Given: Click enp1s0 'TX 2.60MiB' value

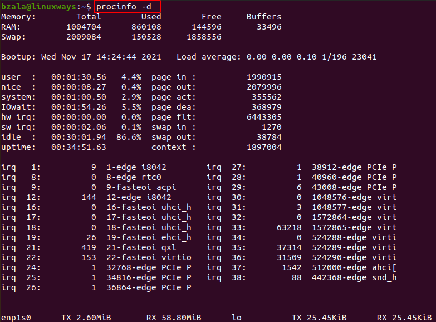Looking at the screenshot, I should tap(86, 318).
